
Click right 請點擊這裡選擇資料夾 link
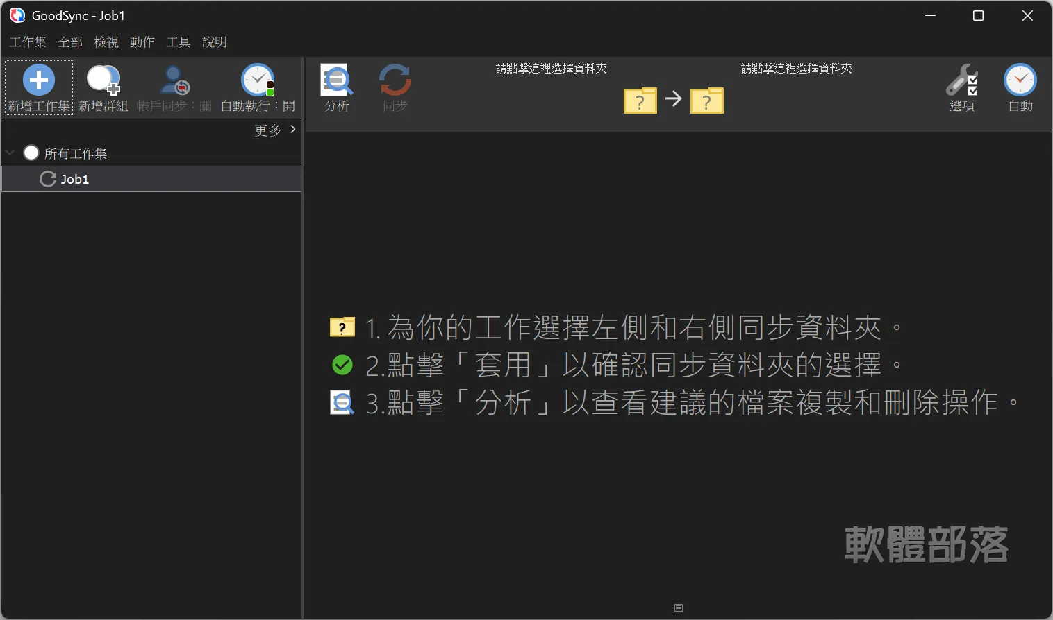pyautogui.click(x=797, y=68)
